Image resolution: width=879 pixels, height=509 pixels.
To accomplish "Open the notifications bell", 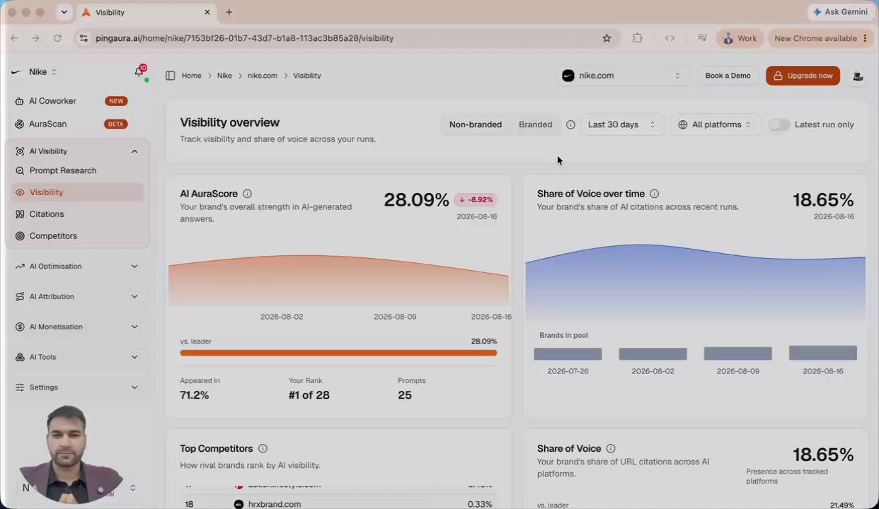I will click(139, 72).
